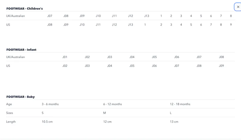Select Baby size M cell
This screenshot has width=241, height=140.
[x=105, y=113]
